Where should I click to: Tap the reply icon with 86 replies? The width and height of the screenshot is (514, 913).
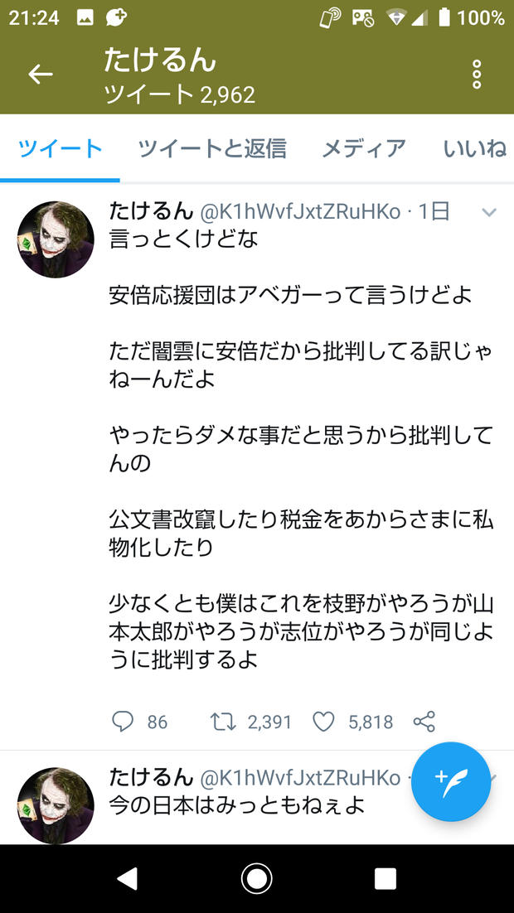tap(123, 722)
